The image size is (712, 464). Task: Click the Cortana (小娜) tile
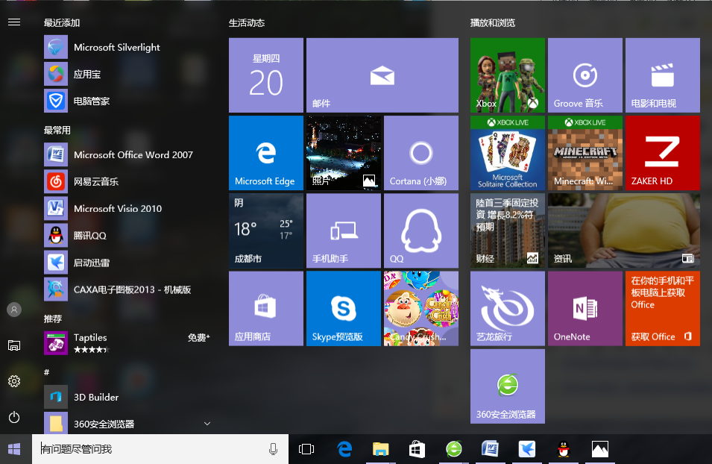tap(420, 153)
